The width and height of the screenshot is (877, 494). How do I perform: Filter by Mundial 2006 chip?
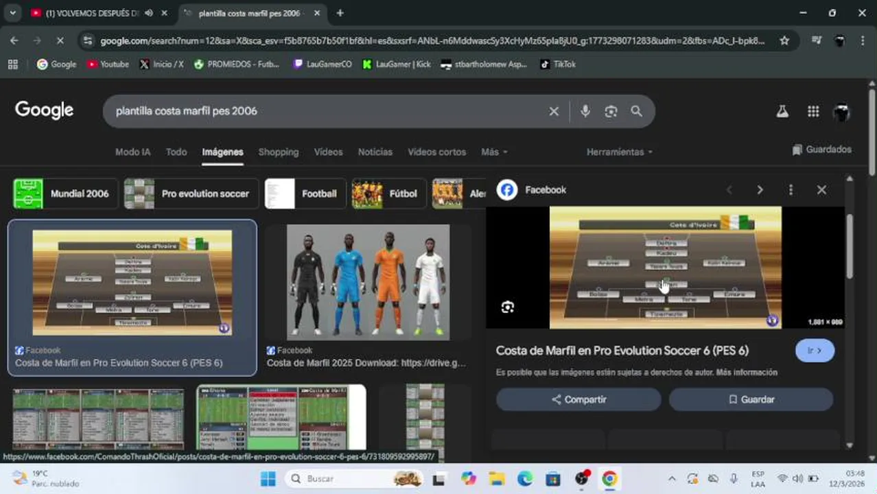coord(66,193)
